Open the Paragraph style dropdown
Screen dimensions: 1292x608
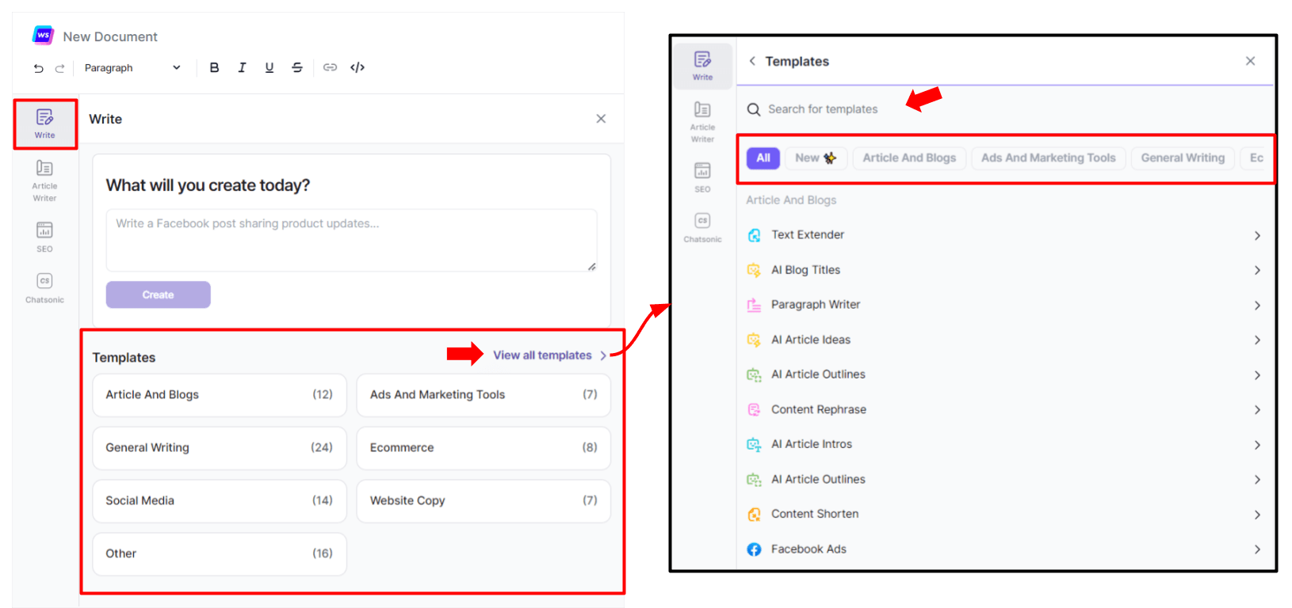click(132, 68)
